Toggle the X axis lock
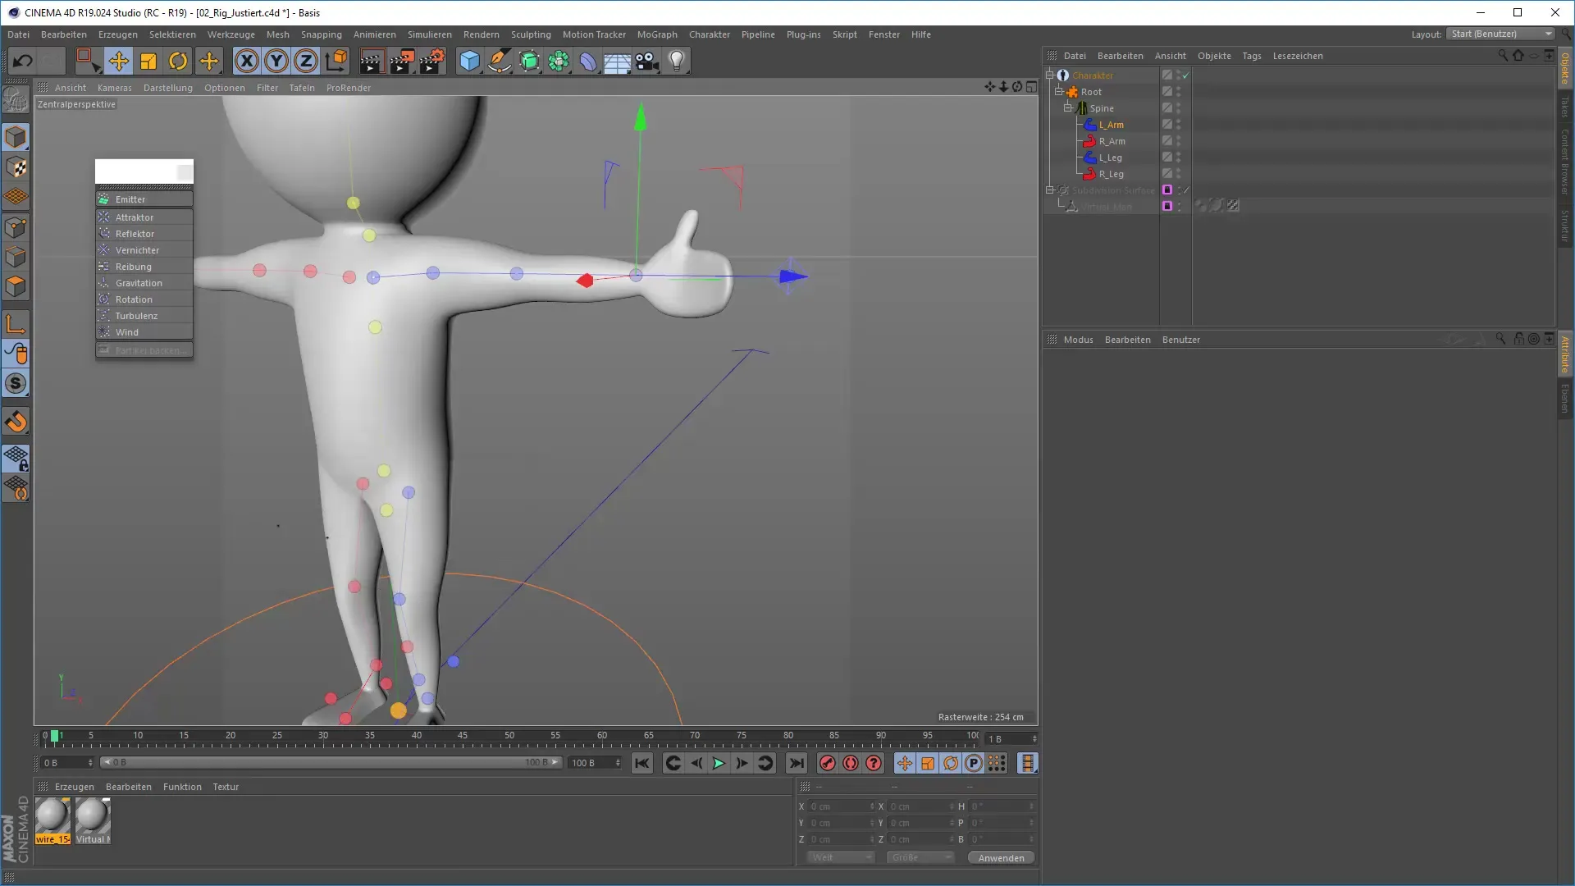Image resolution: width=1575 pixels, height=886 pixels. tap(247, 61)
